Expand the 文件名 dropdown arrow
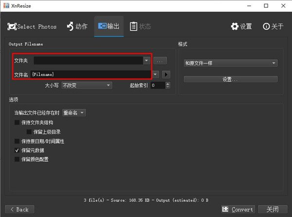The height and width of the screenshot is (217, 292). pyautogui.click(x=155, y=74)
